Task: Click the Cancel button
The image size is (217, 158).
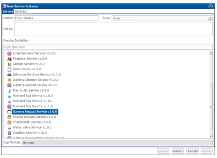Action: 193,151
